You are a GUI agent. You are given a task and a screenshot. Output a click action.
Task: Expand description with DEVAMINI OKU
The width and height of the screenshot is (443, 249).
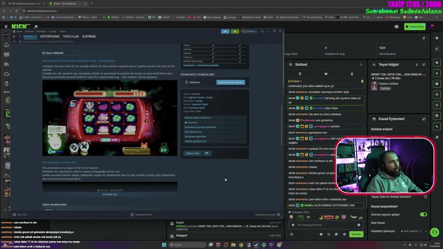[x=110, y=194]
